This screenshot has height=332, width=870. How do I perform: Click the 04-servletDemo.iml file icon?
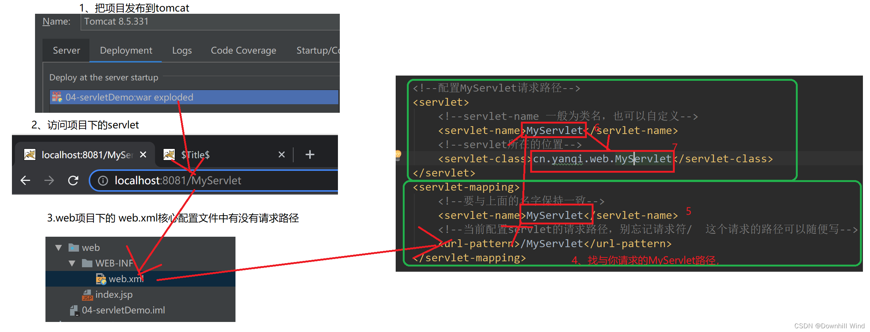[74, 310]
